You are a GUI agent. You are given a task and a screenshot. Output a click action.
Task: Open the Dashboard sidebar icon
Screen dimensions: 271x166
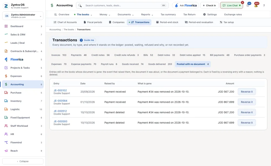(6, 26)
